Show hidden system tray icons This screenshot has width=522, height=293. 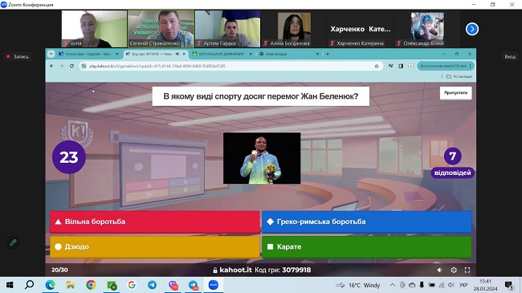pos(392,285)
